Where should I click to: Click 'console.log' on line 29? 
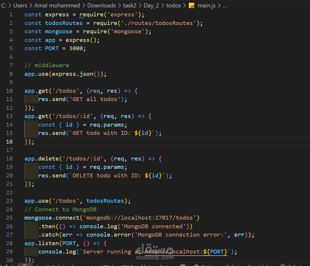[57, 252]
